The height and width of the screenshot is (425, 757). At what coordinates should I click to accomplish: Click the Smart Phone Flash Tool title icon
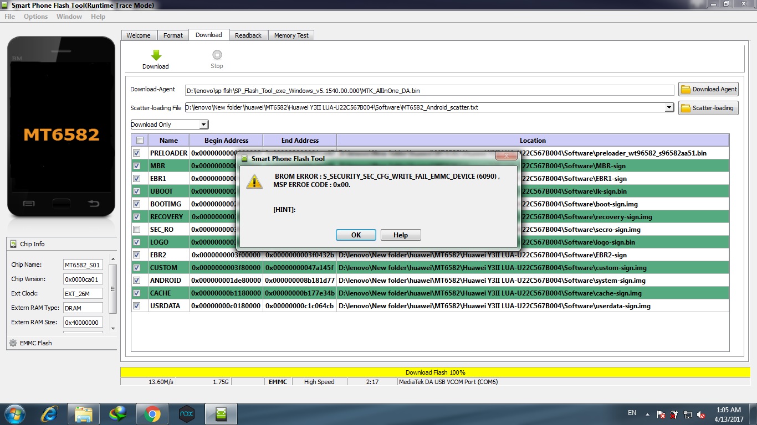click(x=6, y=5)
